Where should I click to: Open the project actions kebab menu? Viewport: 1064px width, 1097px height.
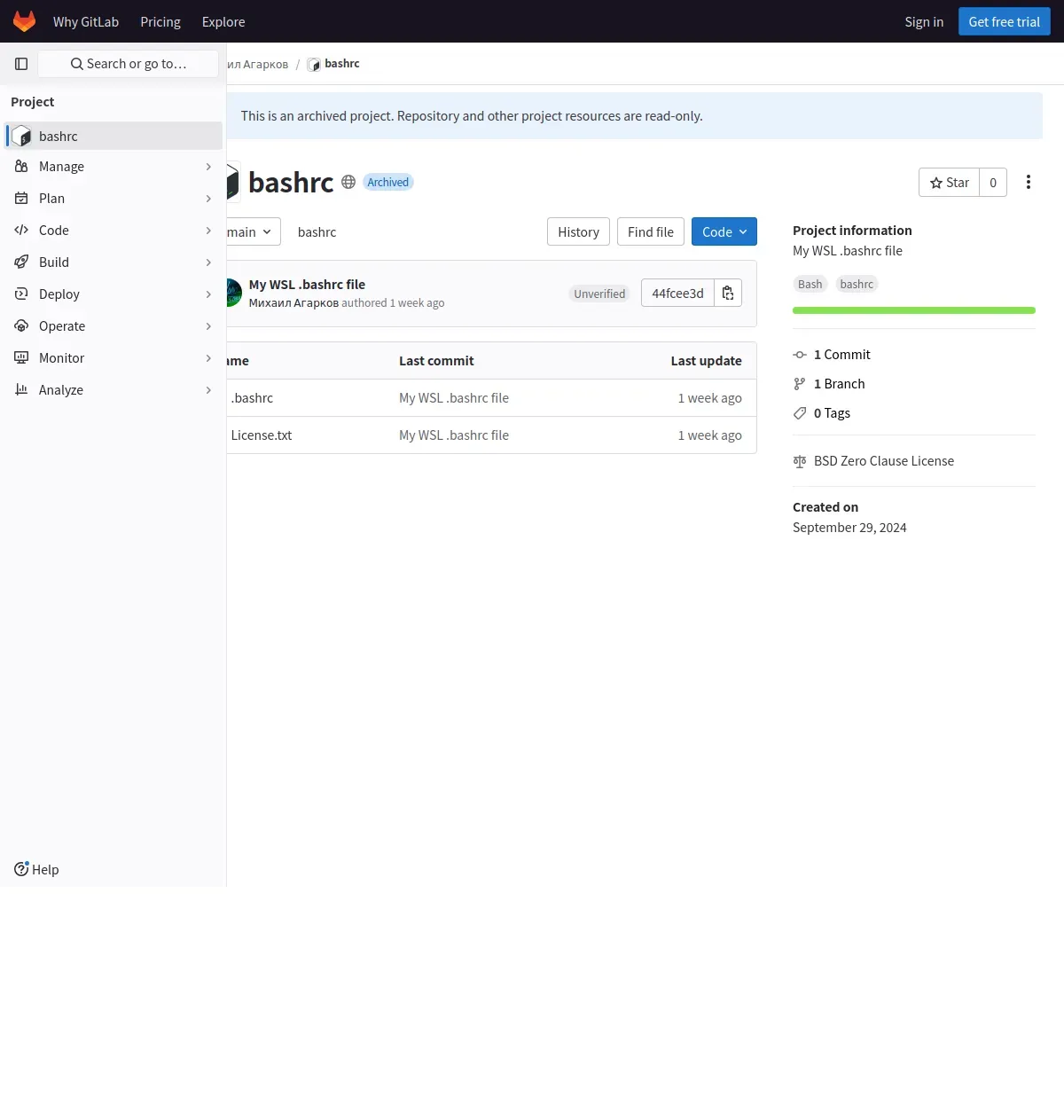(1029, 182)
